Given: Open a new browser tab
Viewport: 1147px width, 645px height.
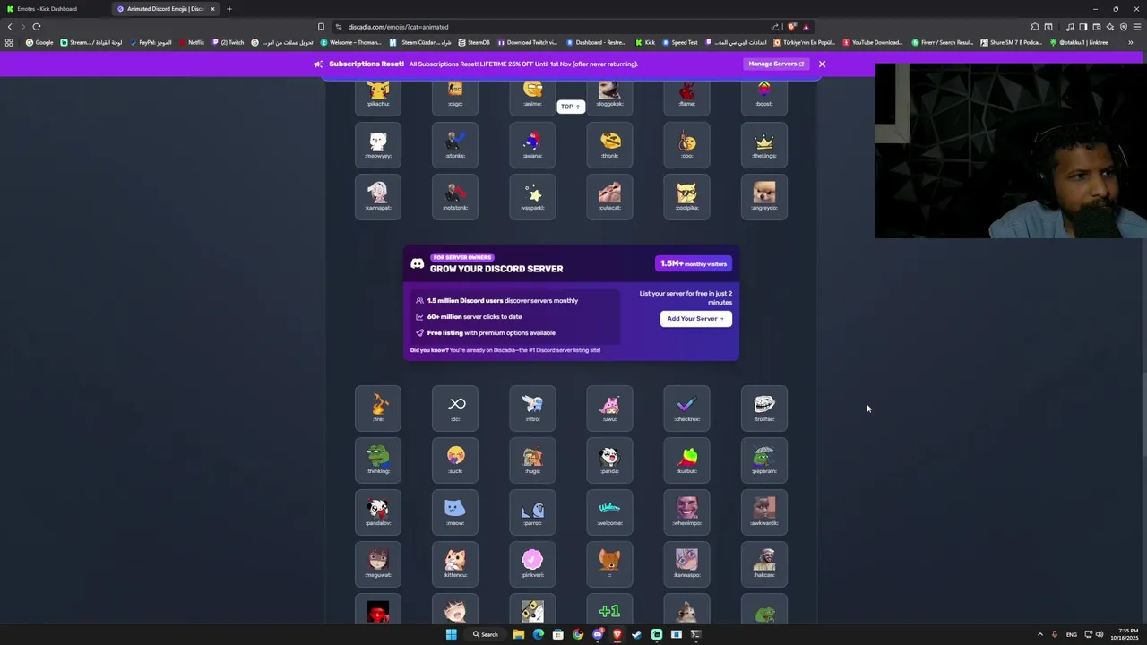Looking at the screenshot, I should click(229, 9).
